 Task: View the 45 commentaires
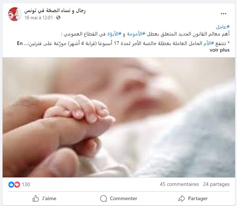click(x=179, y=184)
